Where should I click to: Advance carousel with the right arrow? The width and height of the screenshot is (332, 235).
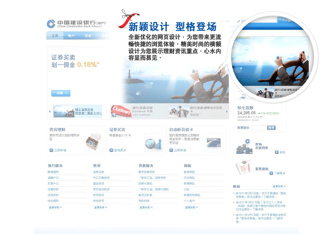pos(227,111)
